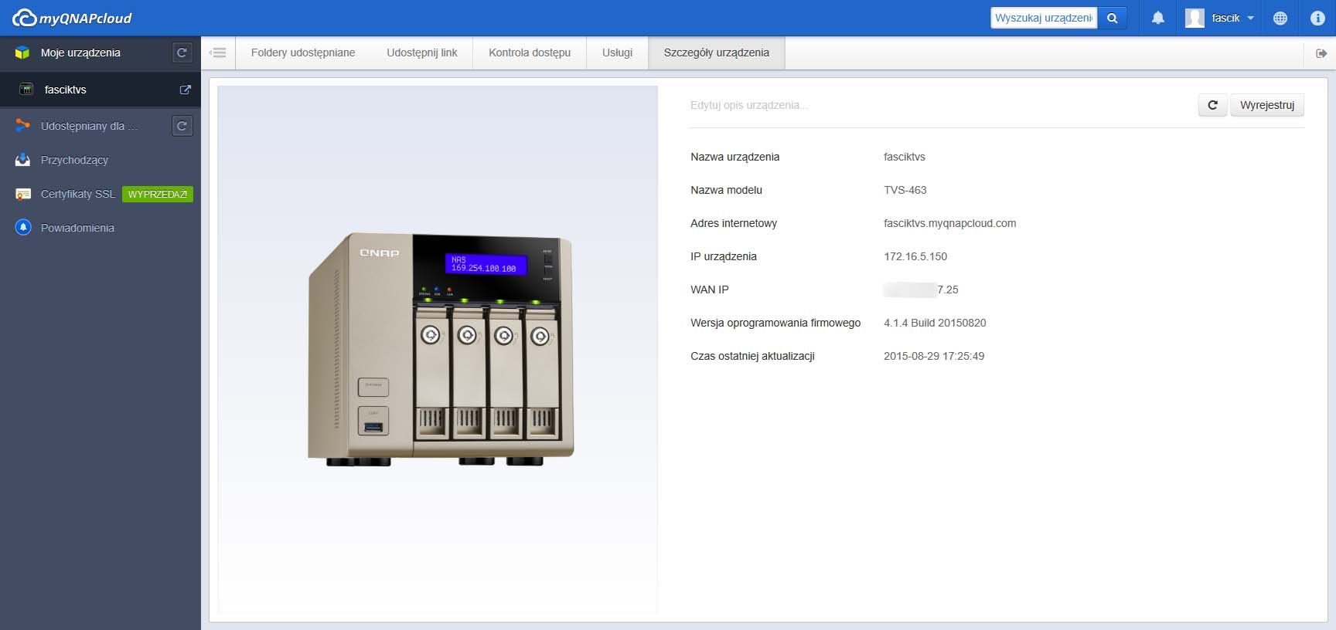Open Moje urządzenia in sidebar
The height and width of the screenshot is (630, 1336).
coord(80,52)
